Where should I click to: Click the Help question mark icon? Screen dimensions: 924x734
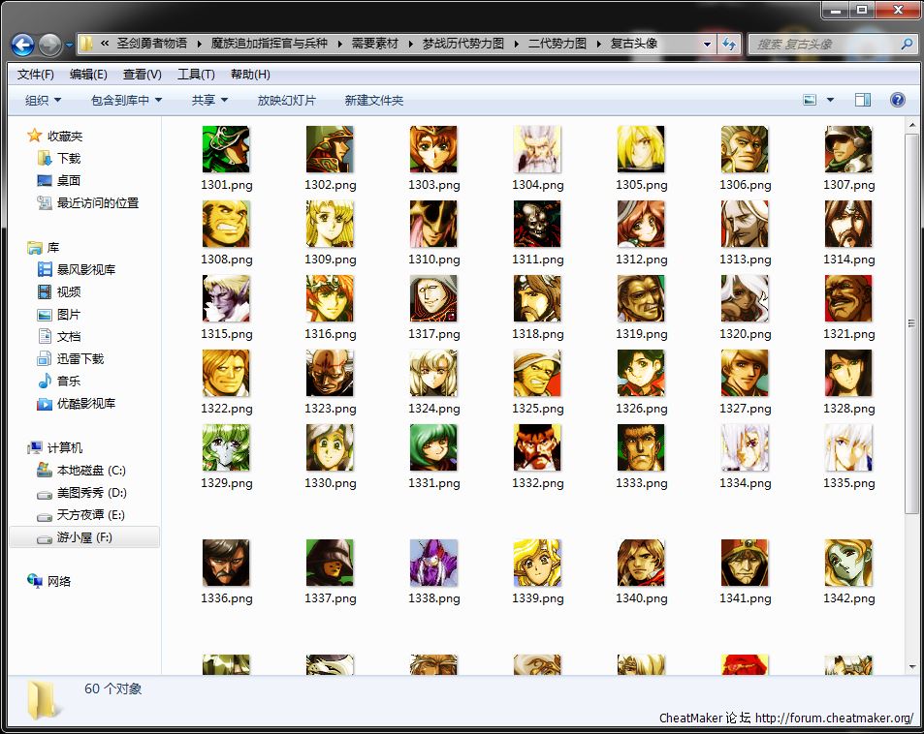coord(897,101)
